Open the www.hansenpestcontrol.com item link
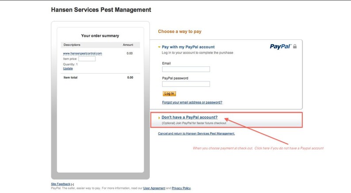Image resolution: width=351 pixels, height=193 pixels. pos(82,54)
